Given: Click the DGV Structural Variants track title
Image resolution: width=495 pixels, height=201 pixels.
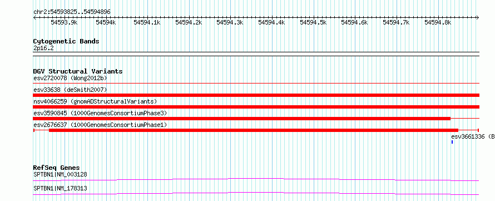Looking at the screenshot, I should [78, 71].
